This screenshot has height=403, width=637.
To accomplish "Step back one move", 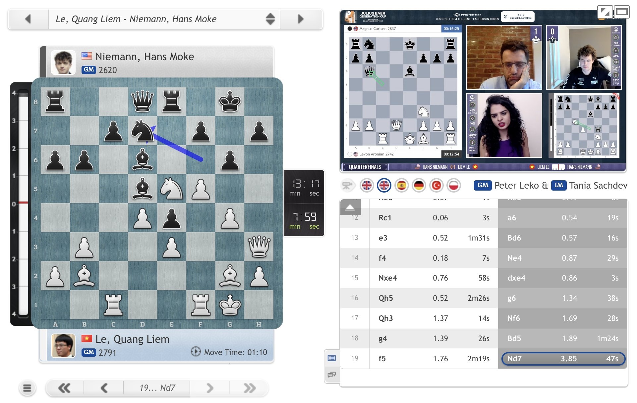I will pyautogui.click(x=104, y=388).
